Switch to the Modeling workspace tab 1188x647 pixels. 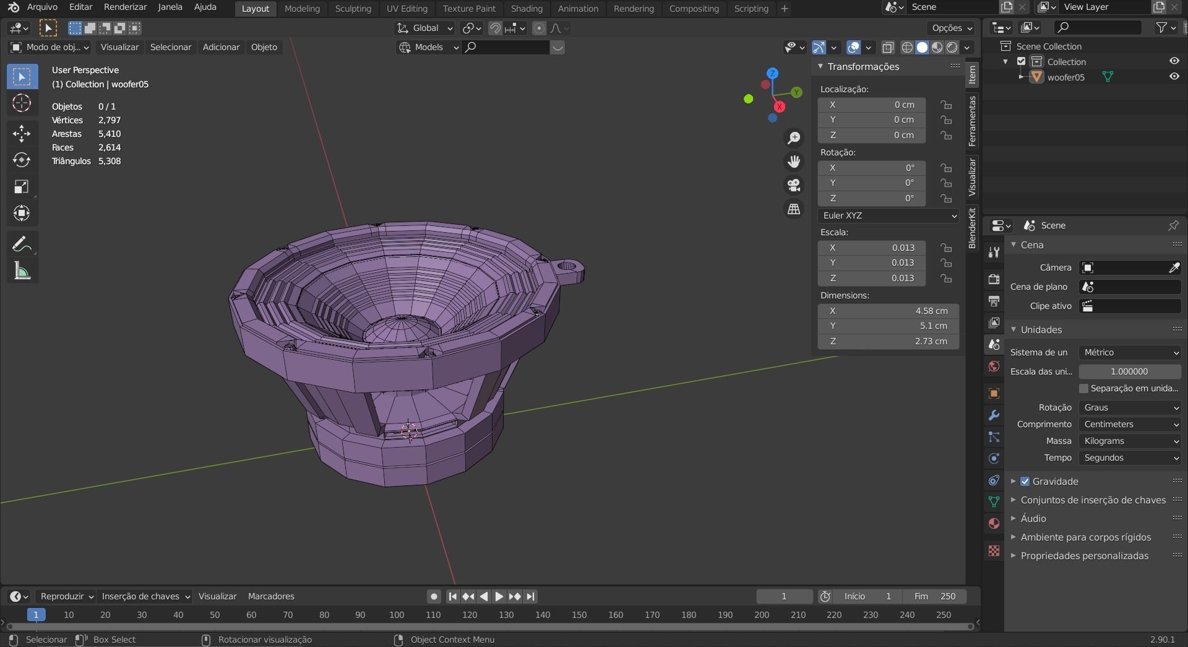point(302,9)
